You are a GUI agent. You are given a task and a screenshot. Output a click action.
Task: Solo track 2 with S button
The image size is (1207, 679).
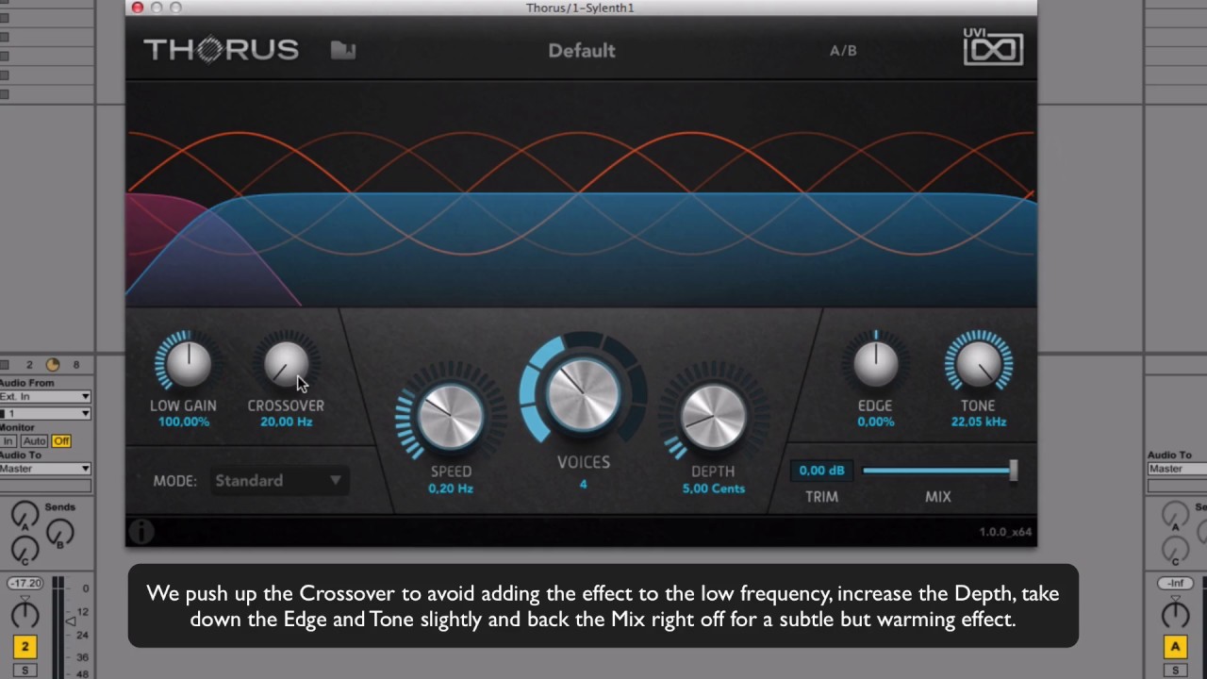coord(25,671)
